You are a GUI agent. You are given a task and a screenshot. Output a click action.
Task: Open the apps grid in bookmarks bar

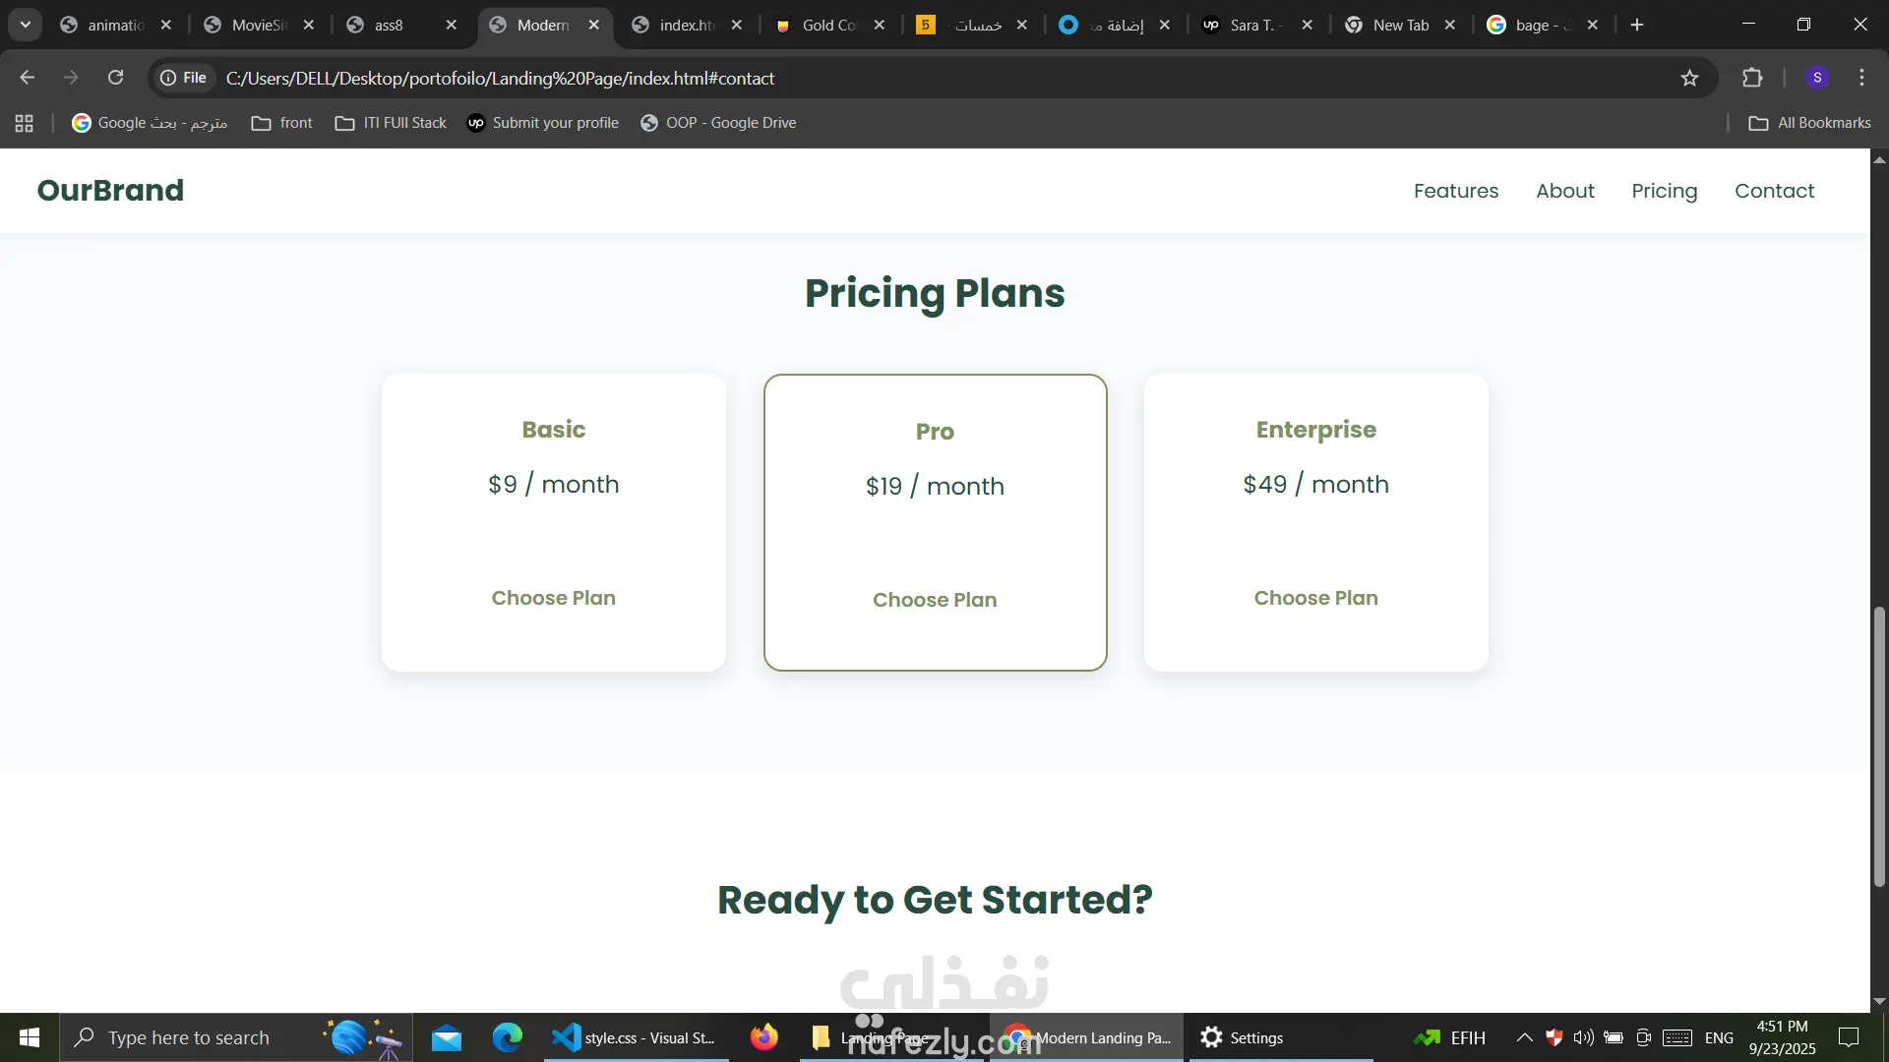pos(25,123)
